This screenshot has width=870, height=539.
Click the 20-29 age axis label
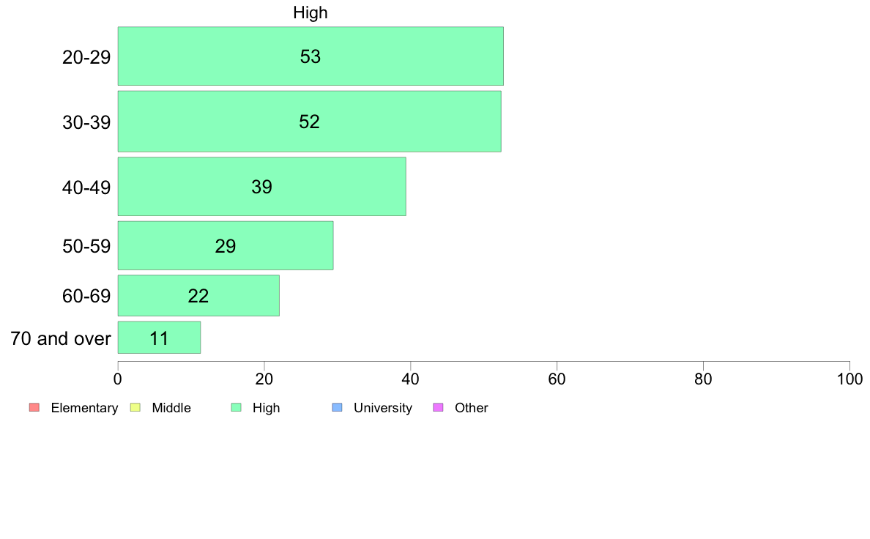86,57
